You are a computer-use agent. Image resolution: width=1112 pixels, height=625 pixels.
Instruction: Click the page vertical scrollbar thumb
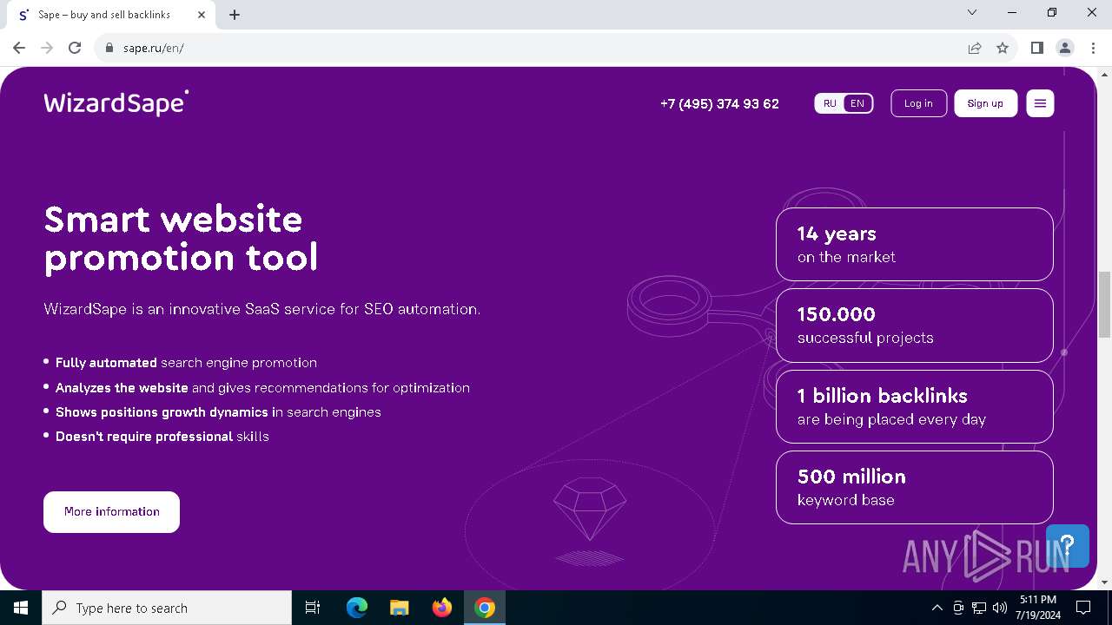(1104, 304)
